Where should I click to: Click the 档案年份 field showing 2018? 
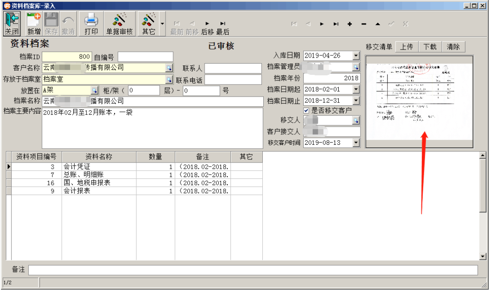click(332, 78)
